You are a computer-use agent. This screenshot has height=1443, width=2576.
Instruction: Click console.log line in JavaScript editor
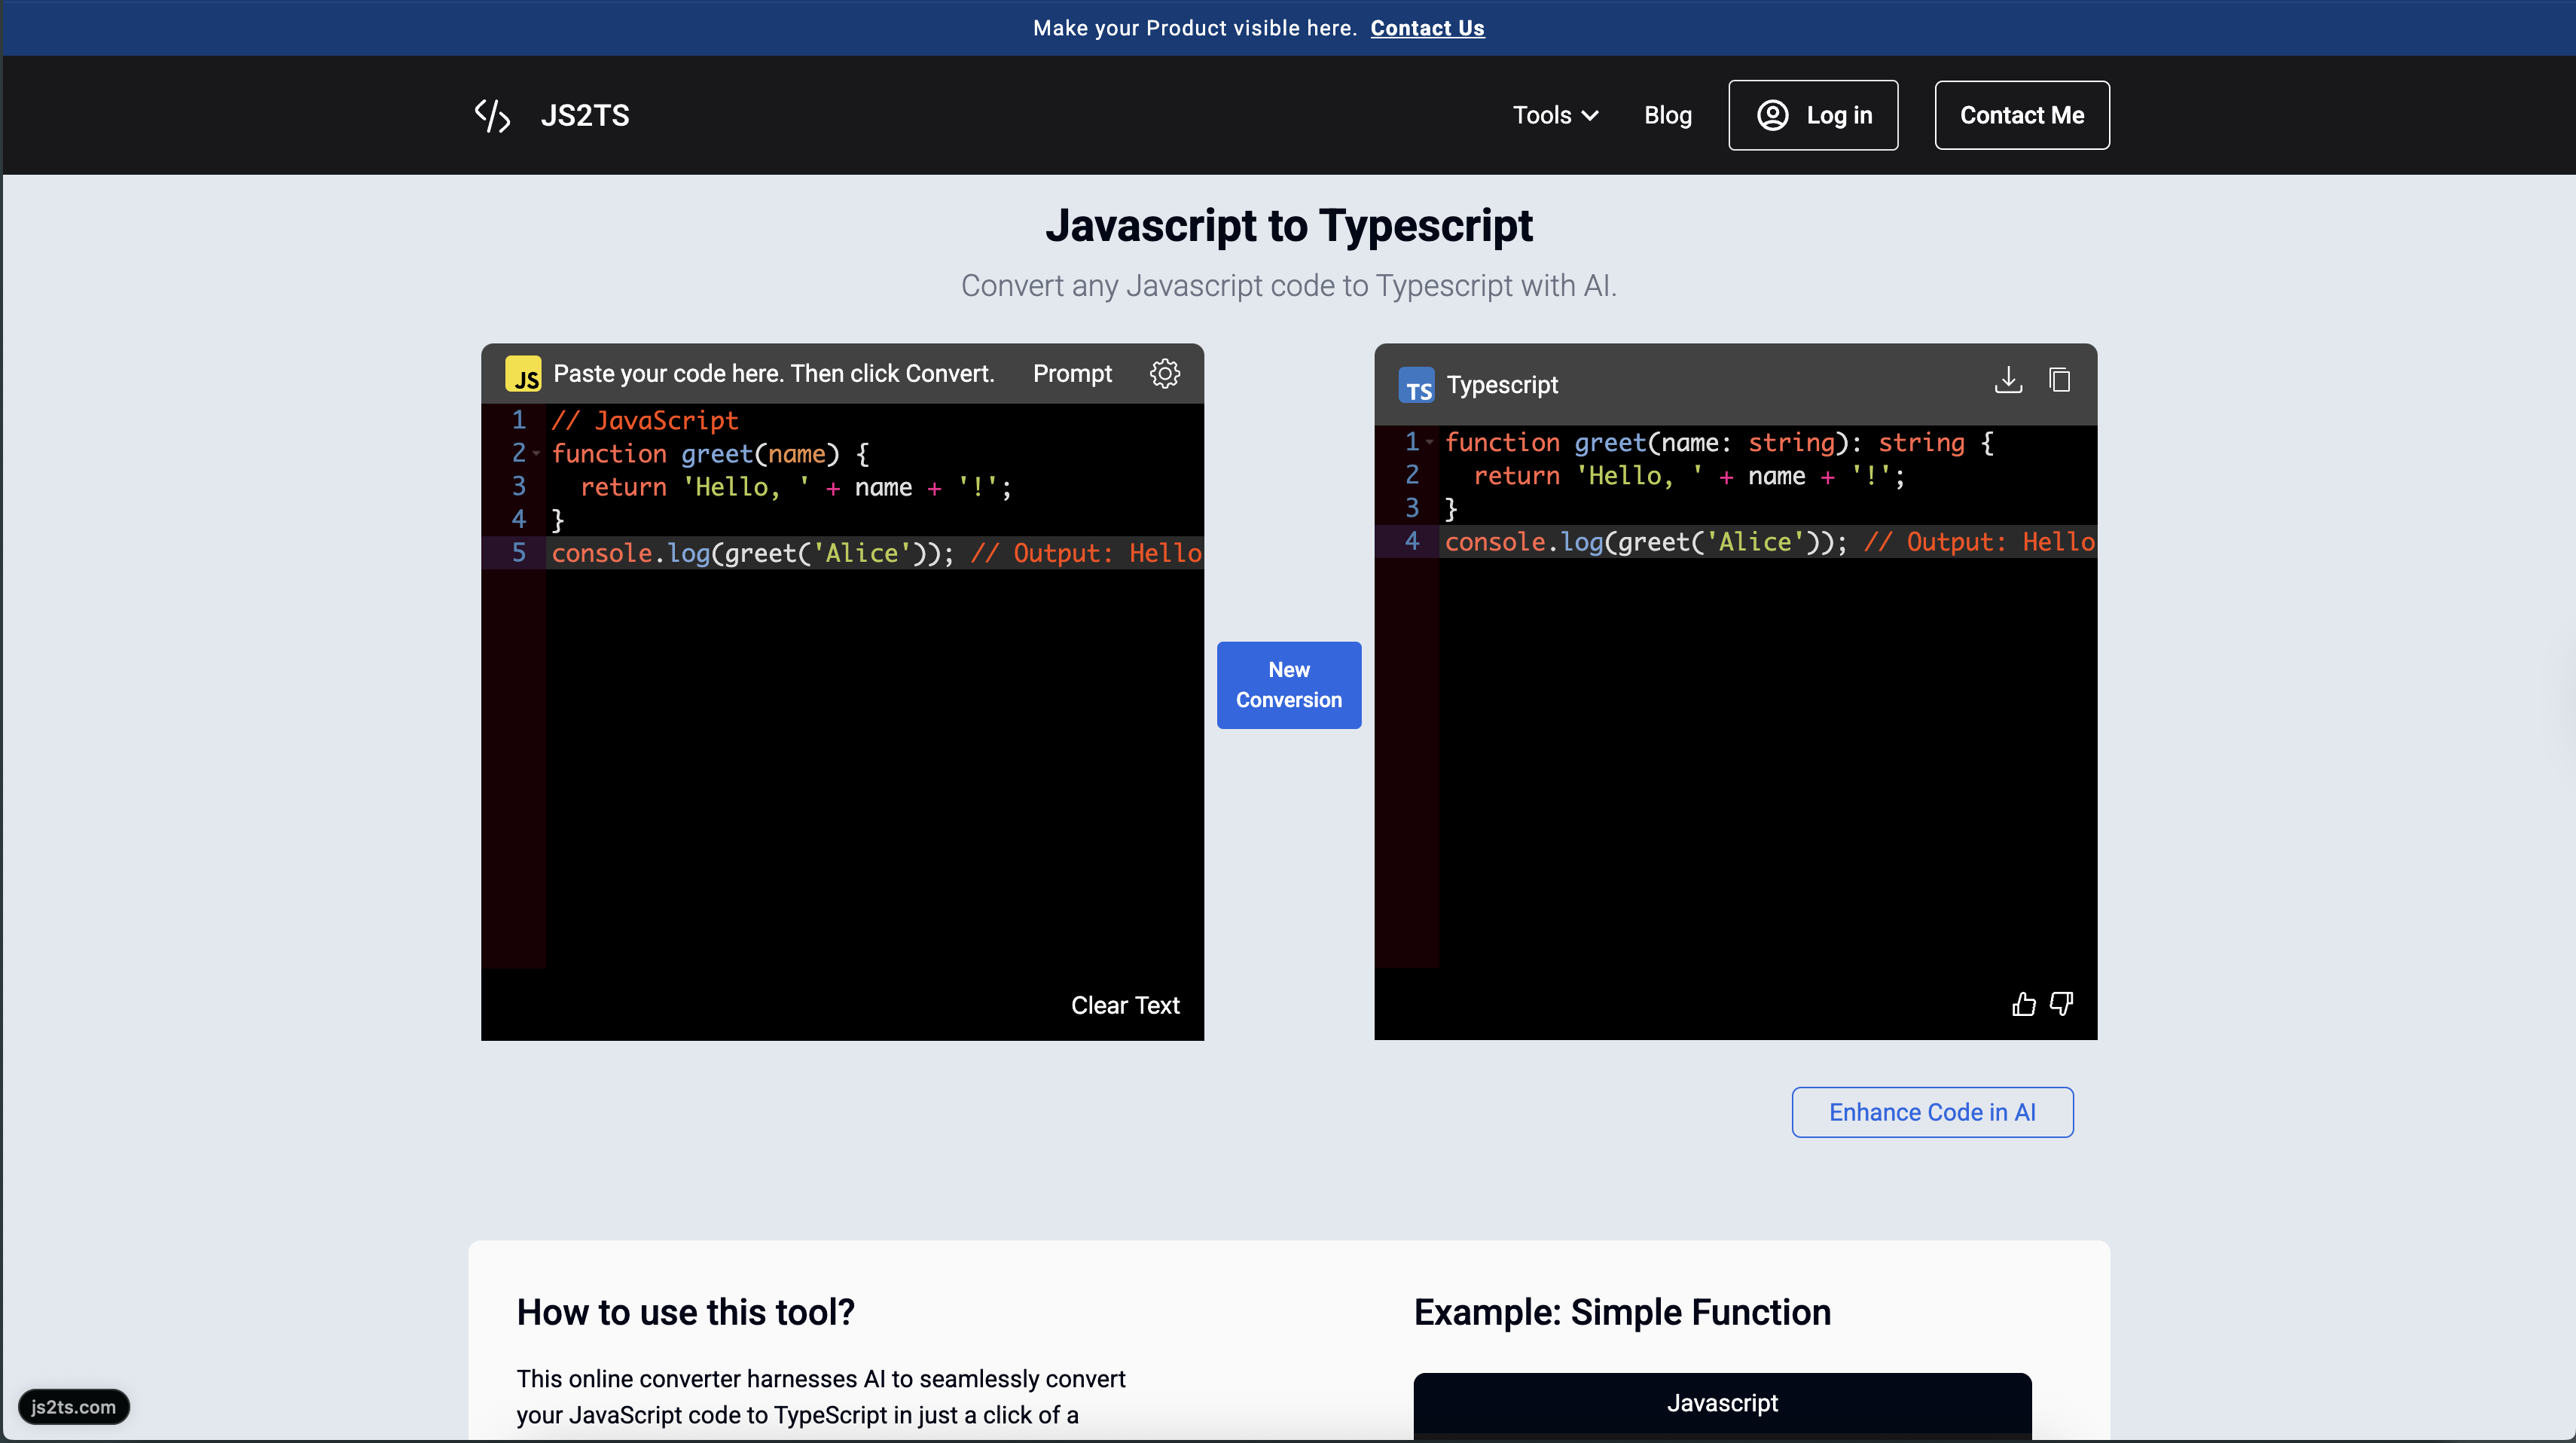(x=876, y=553)
